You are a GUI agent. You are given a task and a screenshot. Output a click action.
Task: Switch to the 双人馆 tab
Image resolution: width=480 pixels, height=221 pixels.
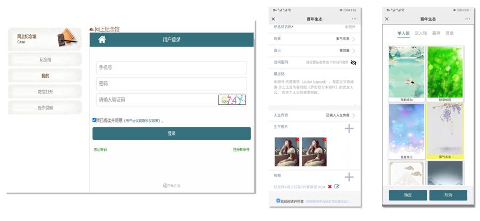tap(422, 33)
